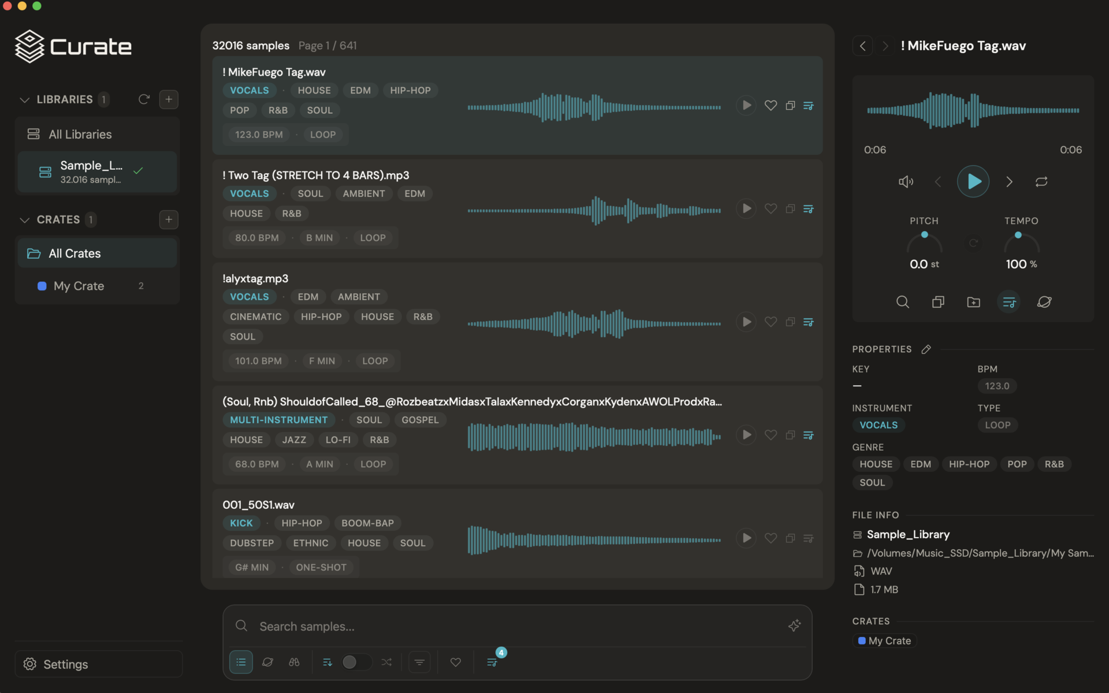This screenshot has width=1109, height=693.
Task: Reset pitch and tempo with center reset icon
Action: tap(973, 243)
